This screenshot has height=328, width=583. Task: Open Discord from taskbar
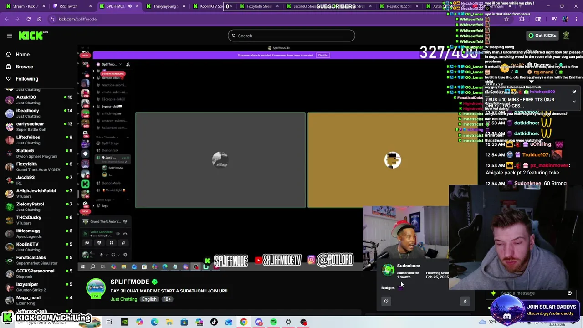pyautogui.click(x=259, y=322)
